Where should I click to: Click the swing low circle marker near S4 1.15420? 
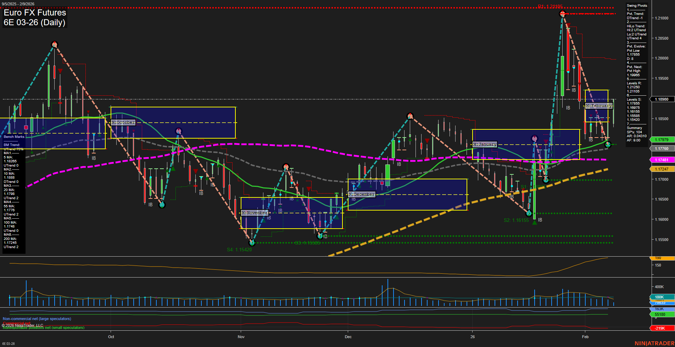click(252, 243)
